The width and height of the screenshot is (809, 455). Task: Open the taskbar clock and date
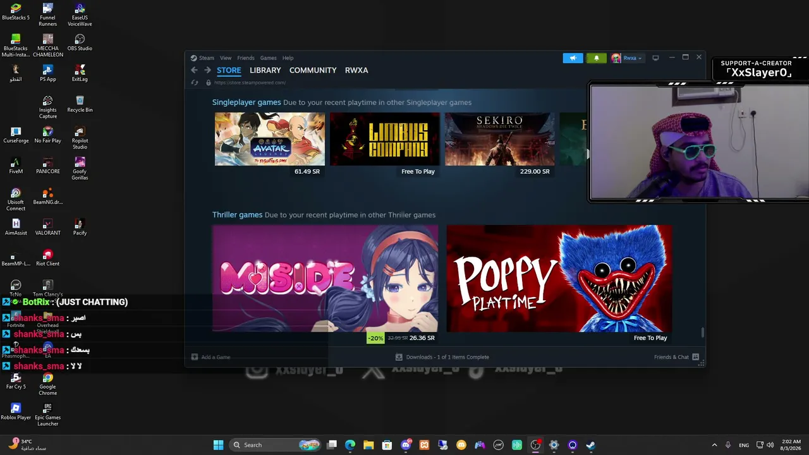tap(791, 445)
